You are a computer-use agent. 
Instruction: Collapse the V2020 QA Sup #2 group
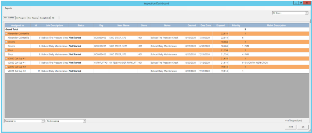6,67
